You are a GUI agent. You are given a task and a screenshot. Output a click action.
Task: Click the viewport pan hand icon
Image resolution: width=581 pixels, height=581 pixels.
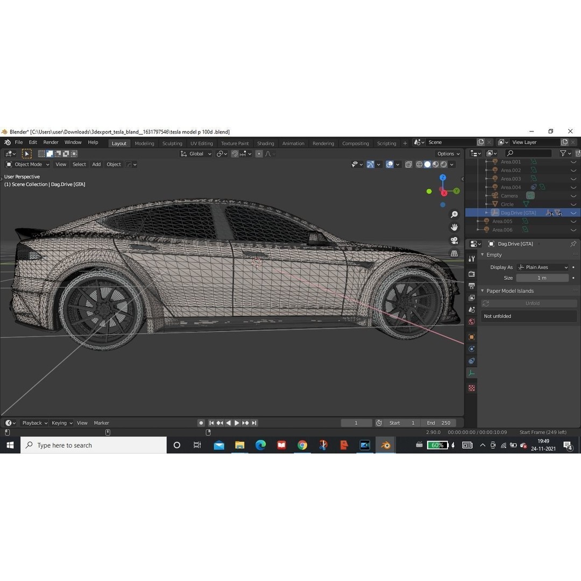(454, 227)
